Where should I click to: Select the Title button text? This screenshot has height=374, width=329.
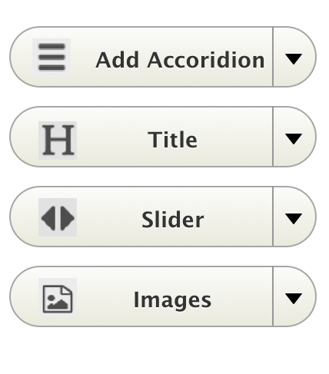[x=173, y=140]
